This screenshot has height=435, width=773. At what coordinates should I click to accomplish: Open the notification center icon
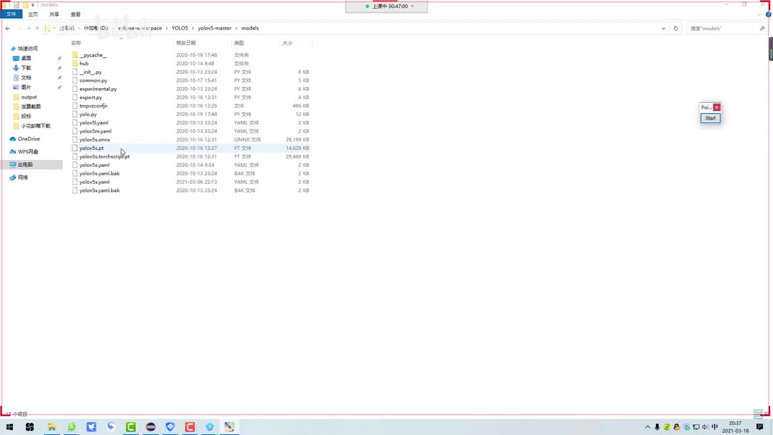click(x=760, y=427)
